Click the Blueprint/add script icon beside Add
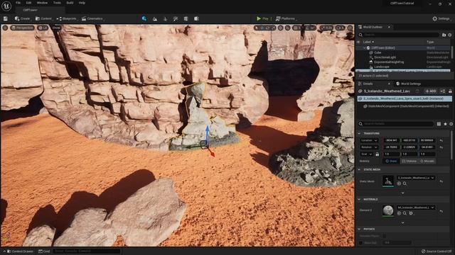Screen dimensions: 455x255 pos(442,91)
